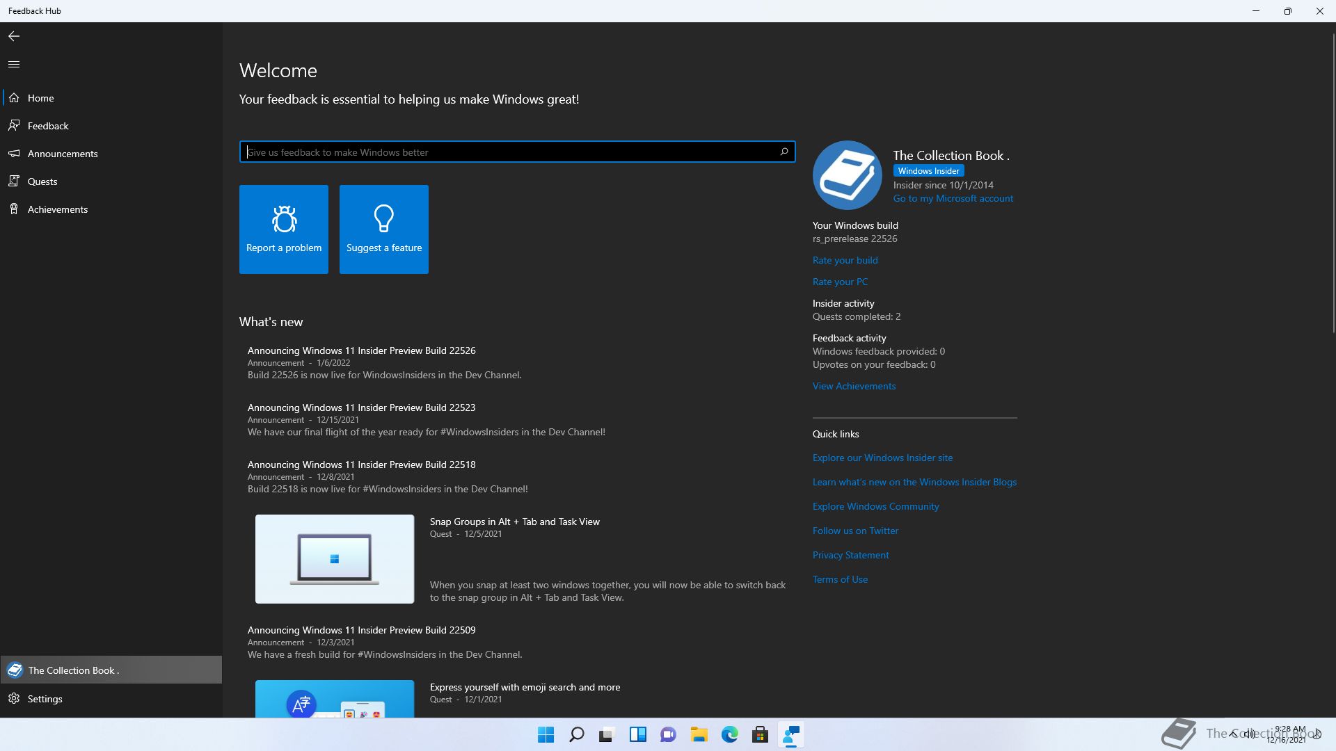Launch Microsoft Edge from taskbar

pos(730,734)
